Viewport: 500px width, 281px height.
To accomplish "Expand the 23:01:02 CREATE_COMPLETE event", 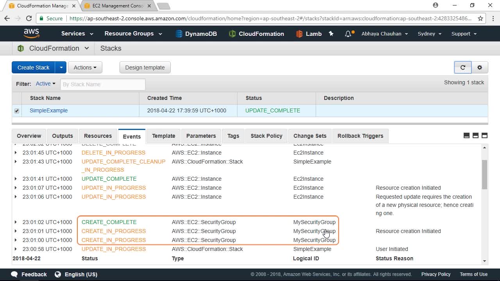I will pos(16,222).
